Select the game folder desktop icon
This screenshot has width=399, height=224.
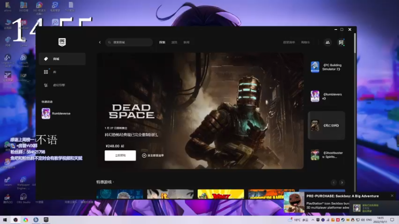coord(23,42)
